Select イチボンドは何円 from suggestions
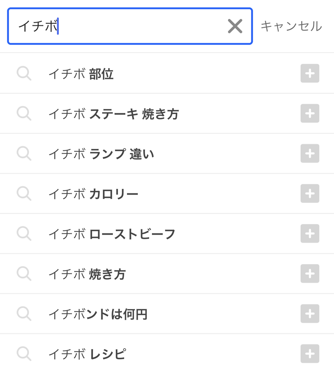This screenshot has width=334, height=367. [98, 314]
